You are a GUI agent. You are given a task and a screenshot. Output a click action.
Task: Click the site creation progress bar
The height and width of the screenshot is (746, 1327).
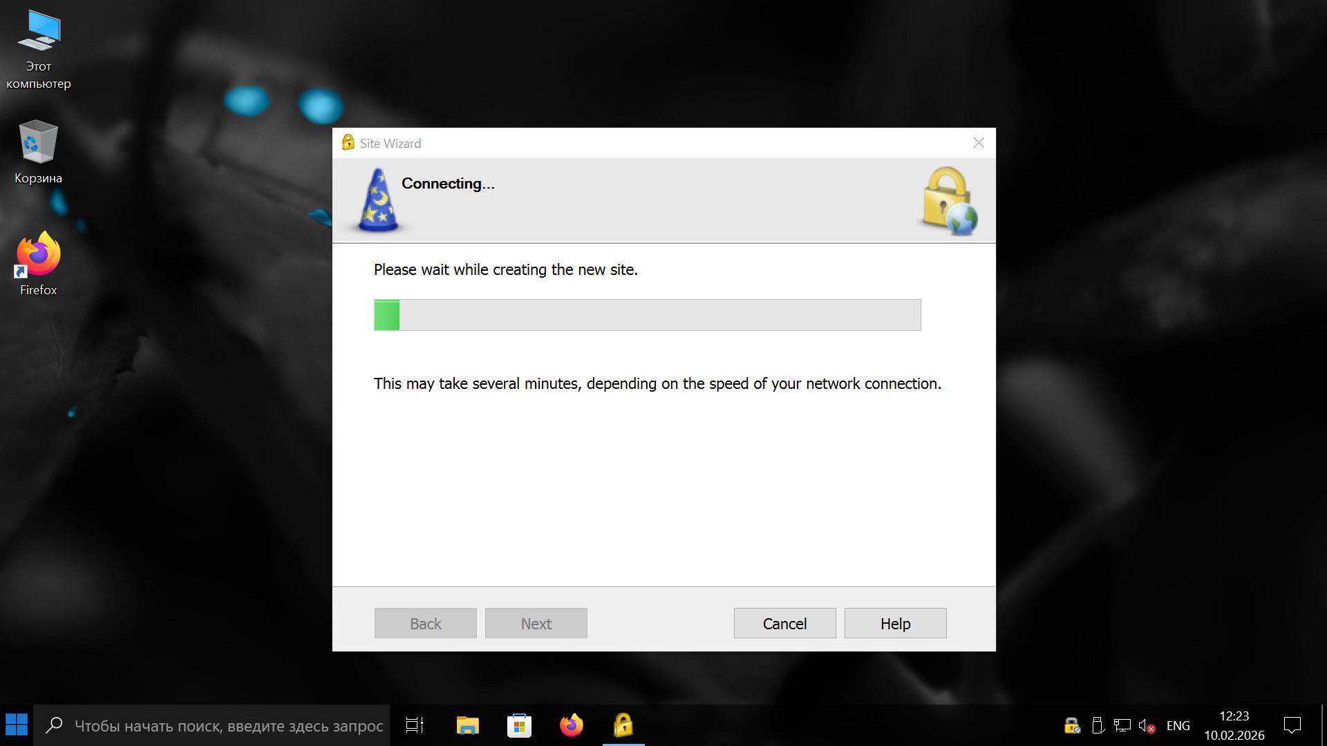[x=647, y=315]
